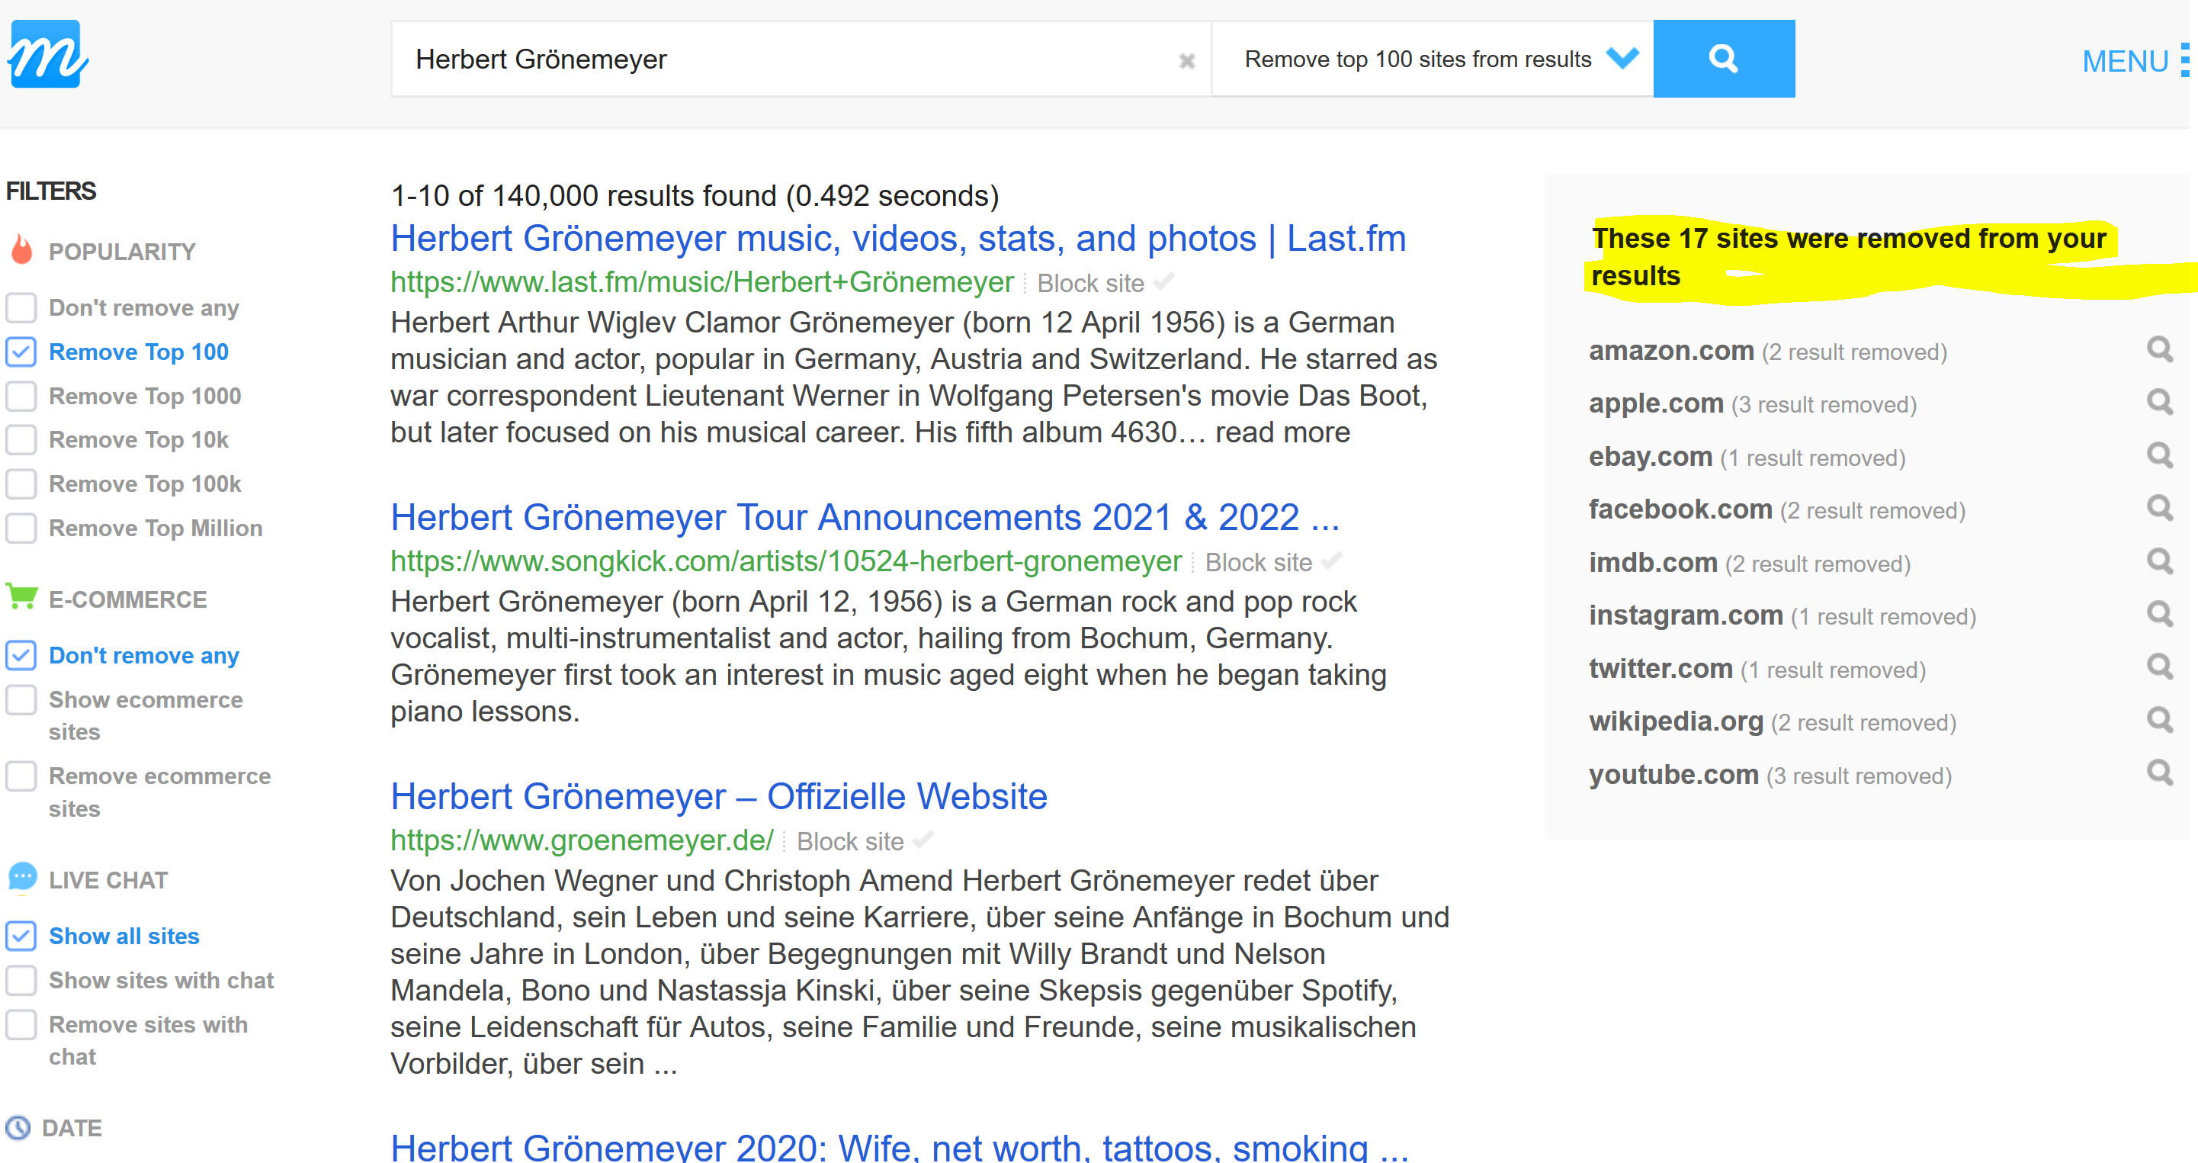Viewport: 2198px width, 1163px height.
Task: Click the blue search magnifier button
Action: point(1723,59)
